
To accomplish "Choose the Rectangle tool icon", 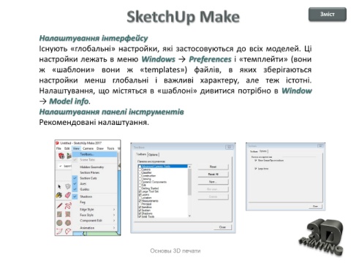I will pos(59,214).
